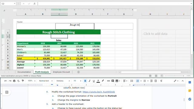
Task: Click the center header box with Rough Sti
Action: tap(75, 26)
